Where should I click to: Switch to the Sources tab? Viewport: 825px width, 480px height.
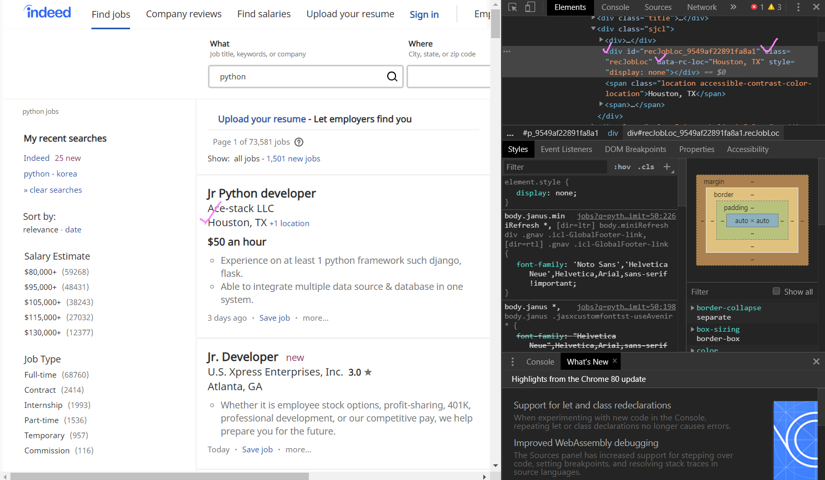pyautogui.click(x=658, y=7)
